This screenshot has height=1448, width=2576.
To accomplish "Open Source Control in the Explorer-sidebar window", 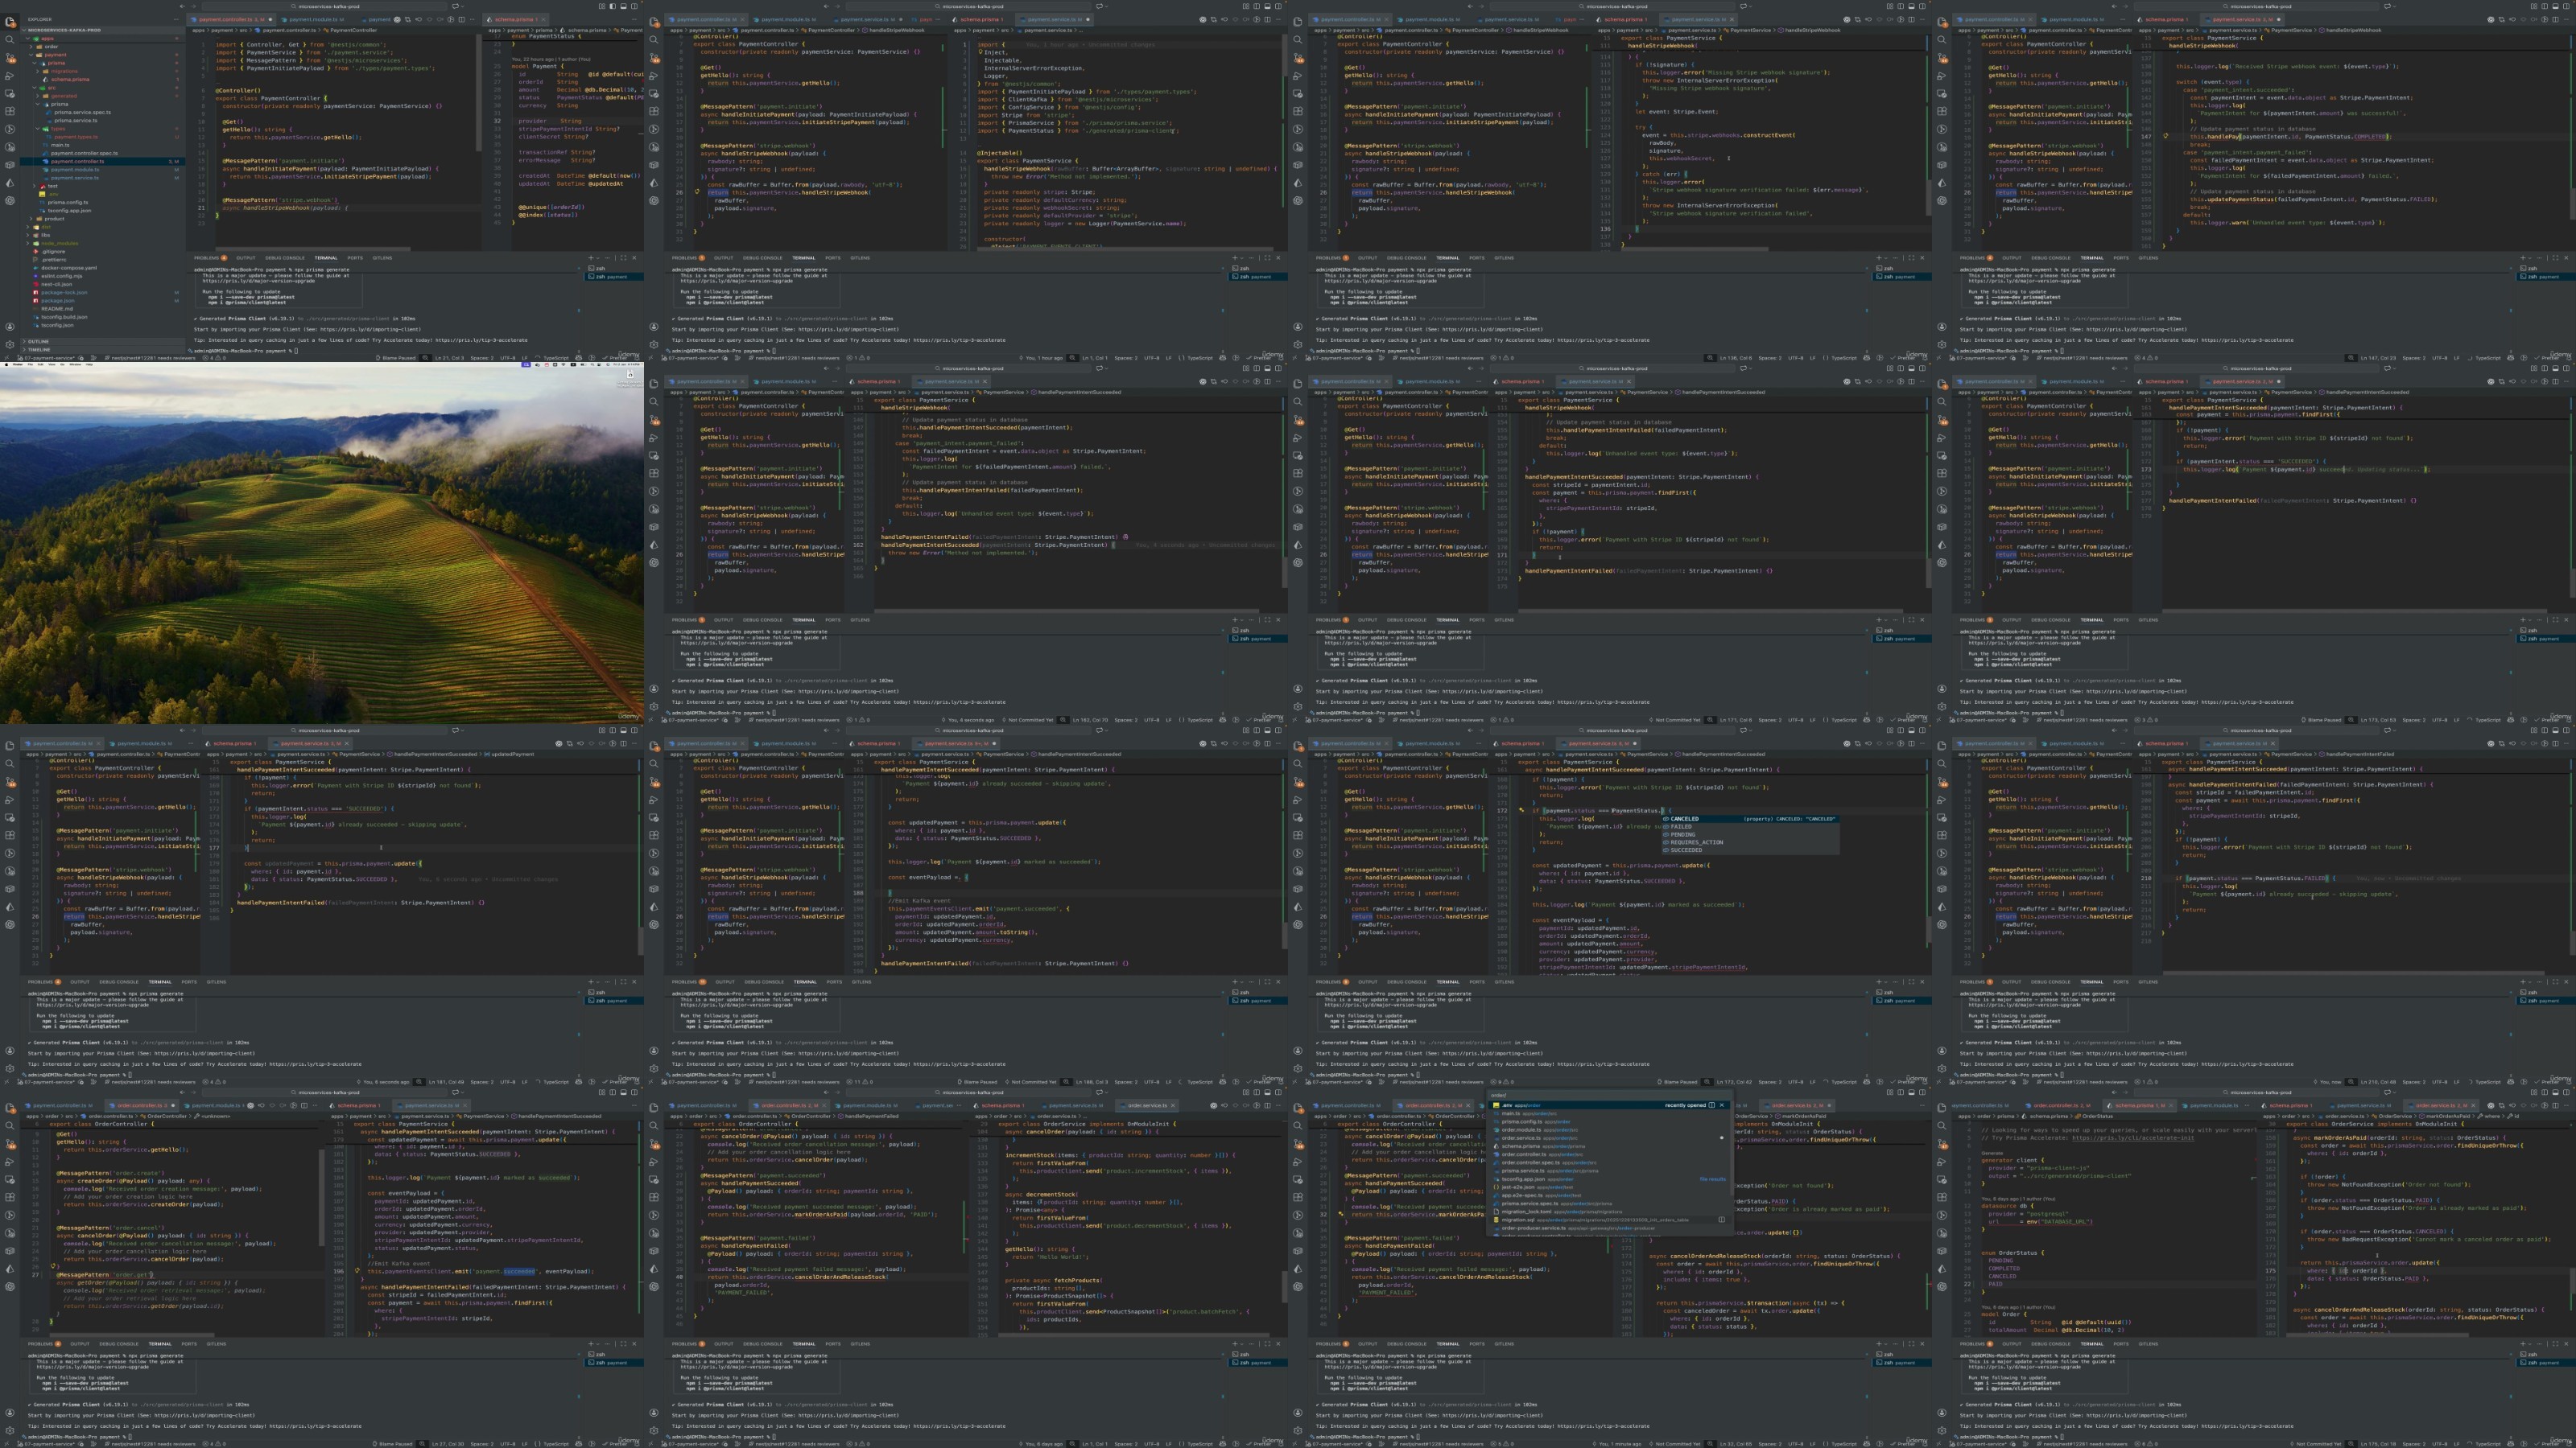I will click(x=10, y=58).
